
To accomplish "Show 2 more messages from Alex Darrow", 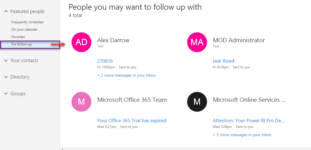I will 126,75.
